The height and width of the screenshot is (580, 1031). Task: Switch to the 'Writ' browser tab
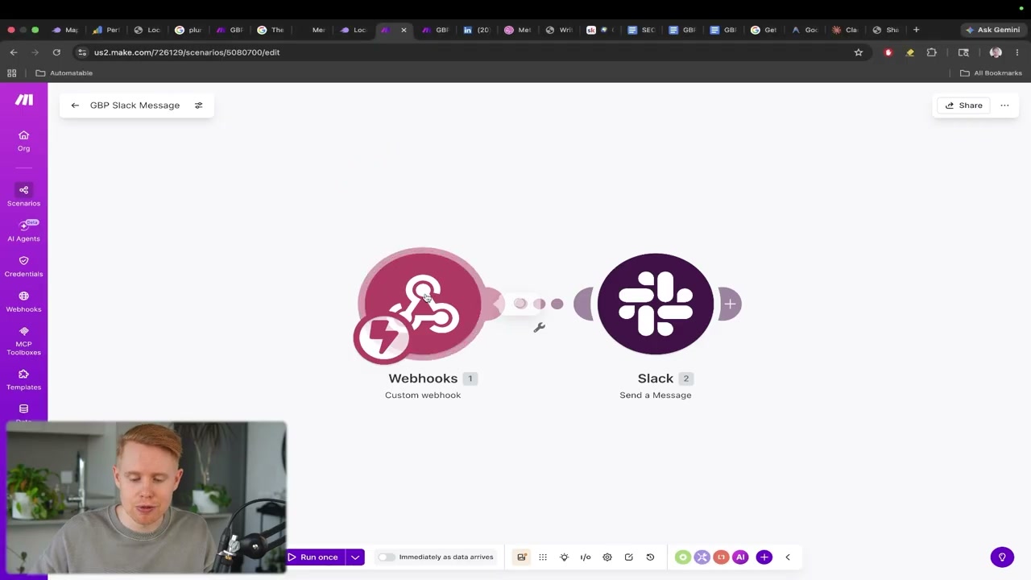558,30
